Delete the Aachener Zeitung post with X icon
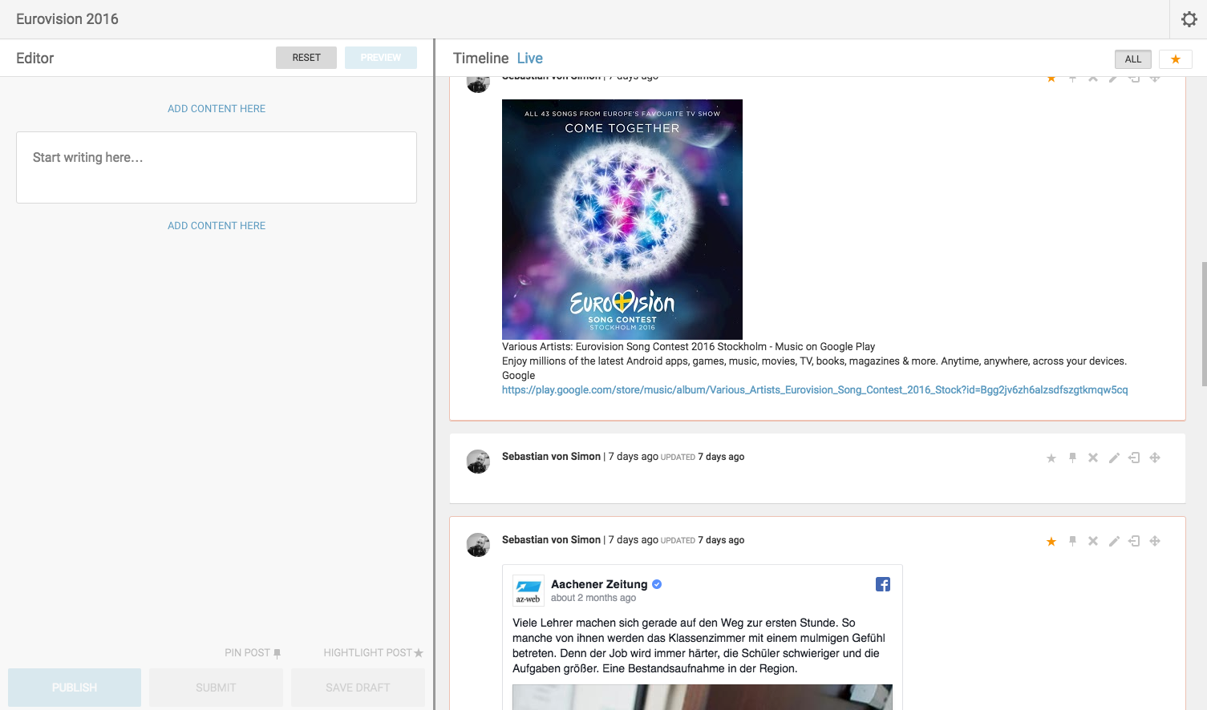This screenshot has height=710, width=1207. [x=1092, y=541]
